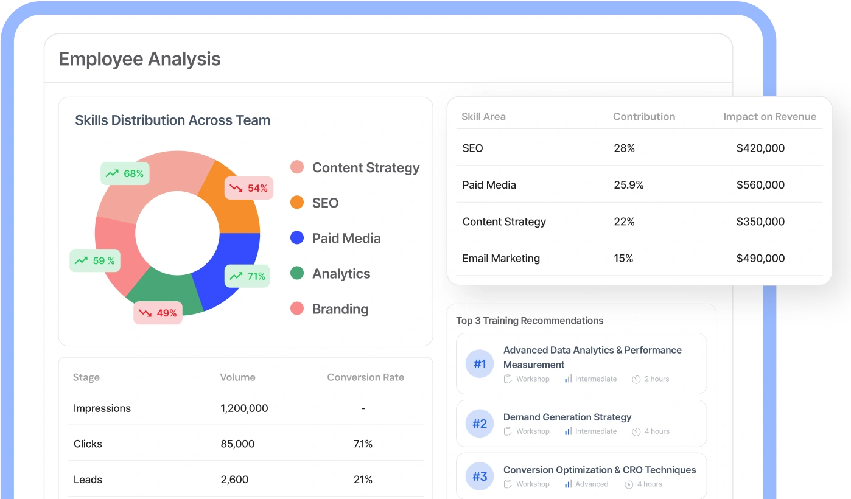The image size is (851, 499).
Task: Click the Impact on Revenue column header
Action: [x=769, y=116]
